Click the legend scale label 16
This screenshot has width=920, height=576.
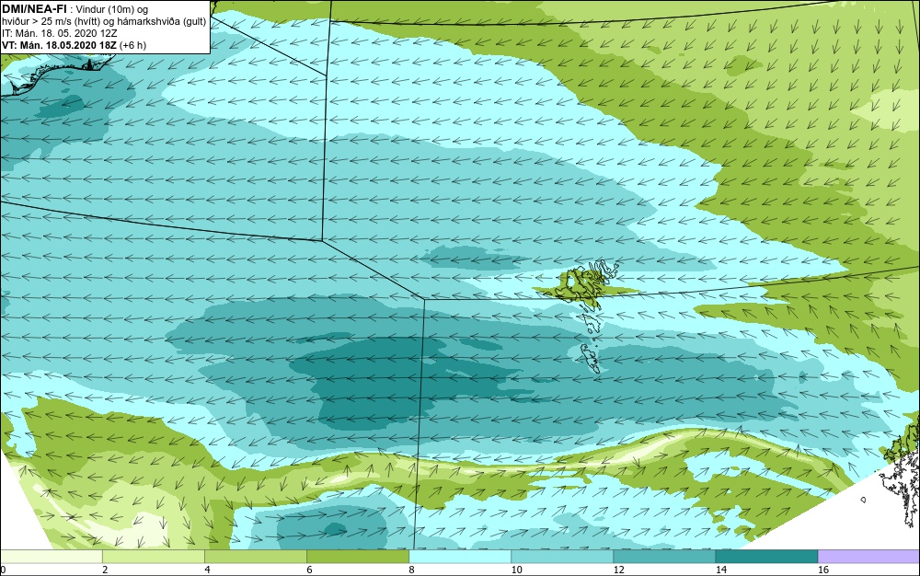(x=823, y=570)
